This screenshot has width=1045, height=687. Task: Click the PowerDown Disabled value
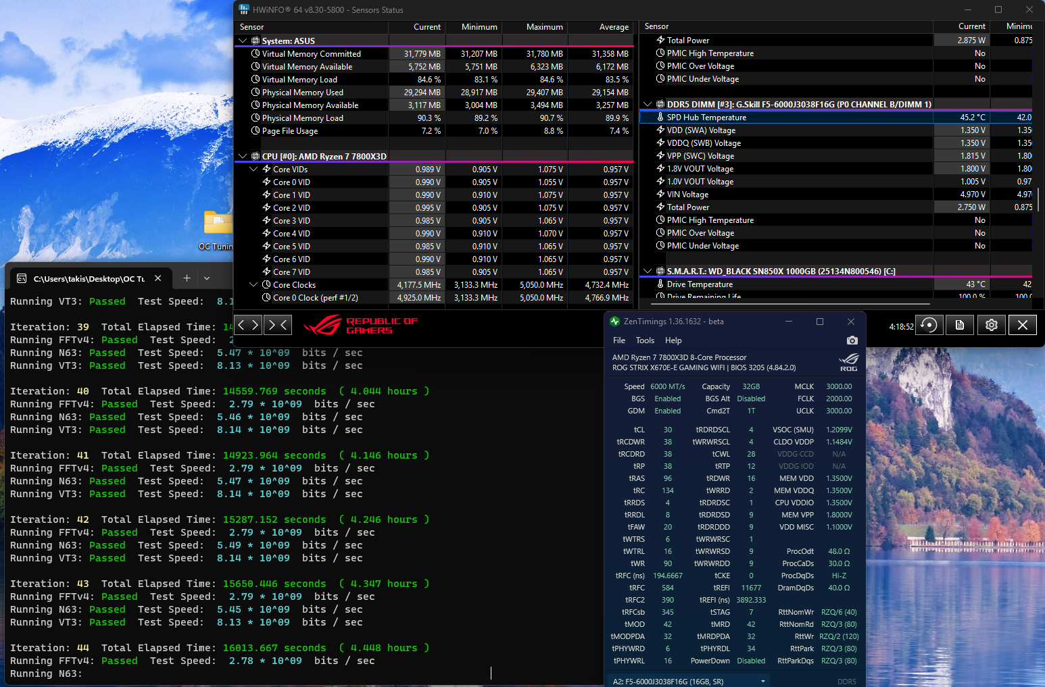coord(751,661)
